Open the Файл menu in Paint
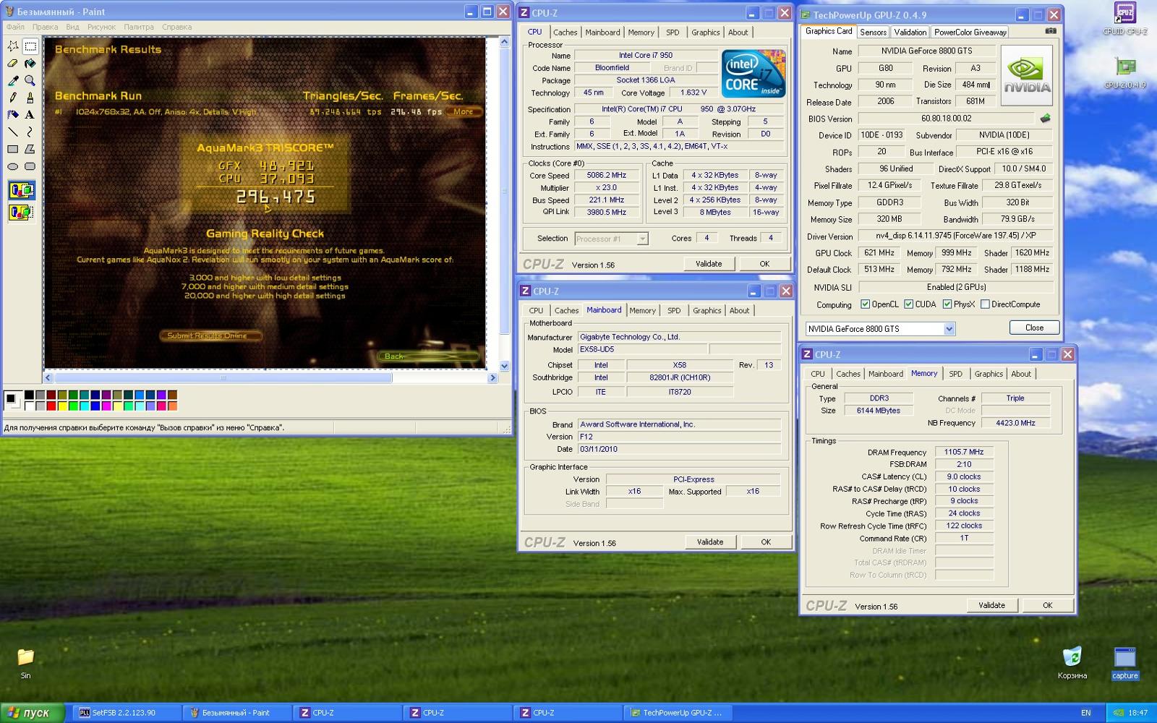The image size is (1157, 723). click(x=15, y=27)
